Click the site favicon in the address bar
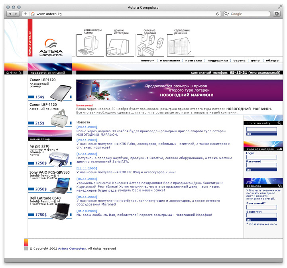287x268 pixels. pos(33,14)
